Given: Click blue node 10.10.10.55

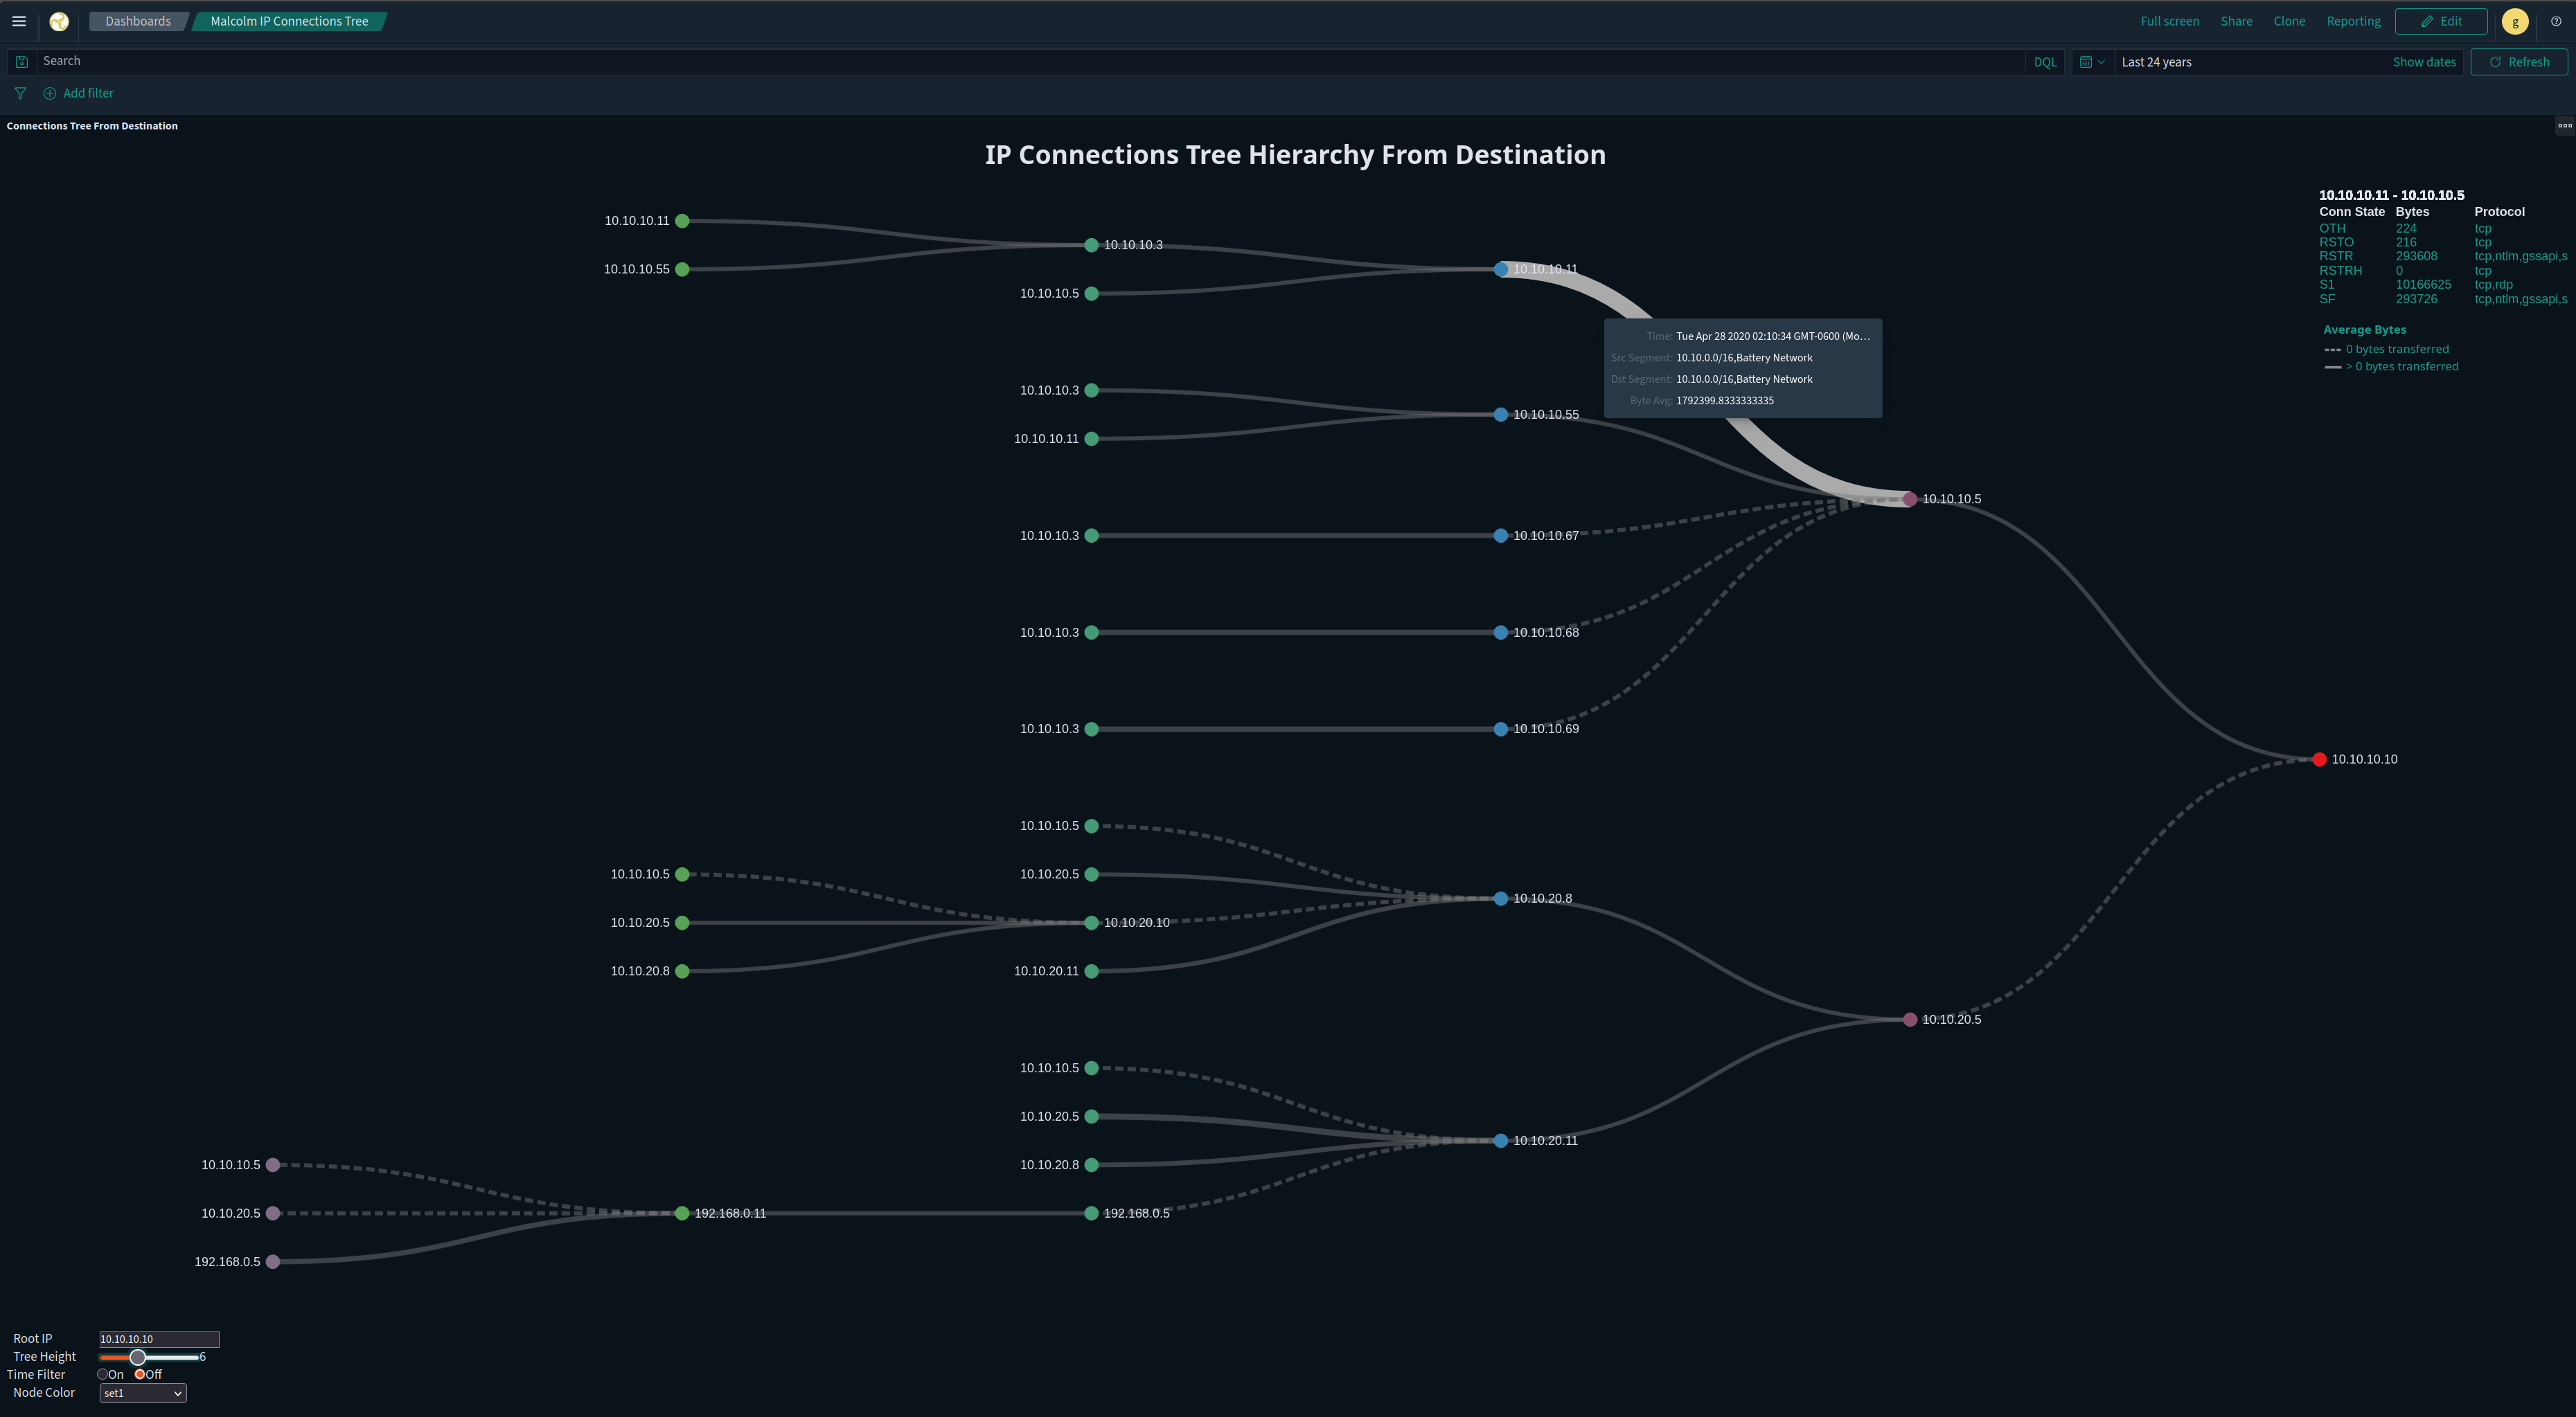Looking at the screenshot, I should tap(1500, 414).
